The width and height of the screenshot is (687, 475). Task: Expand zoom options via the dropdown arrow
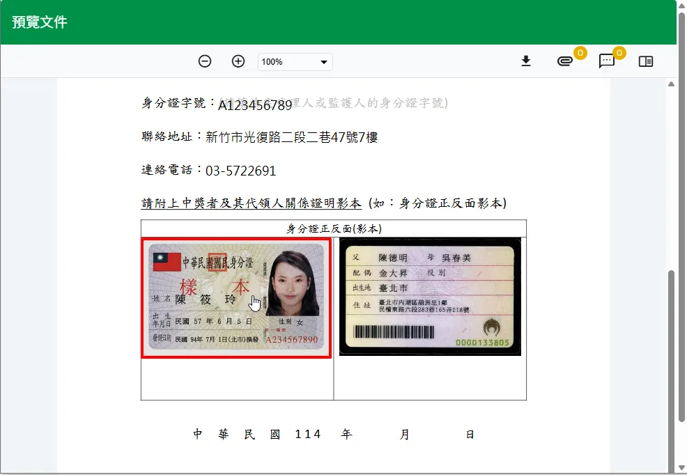(x=324, y=62)
